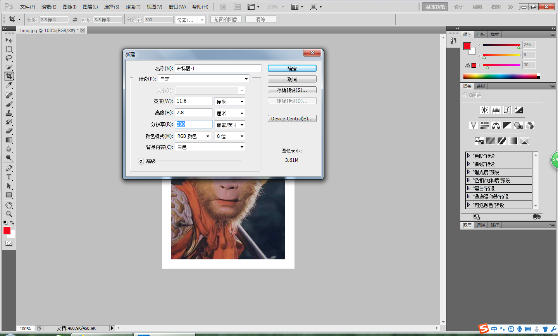Expand the Curves presets row
558x336 pixels.
tap(468, 164)
